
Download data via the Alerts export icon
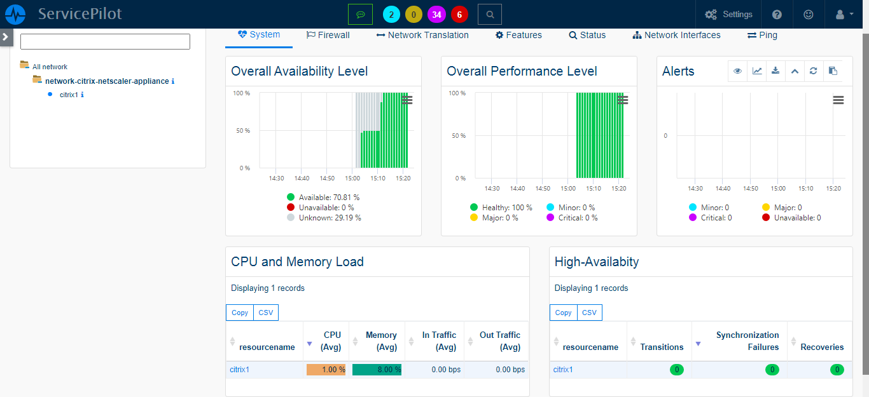[775, 71]
